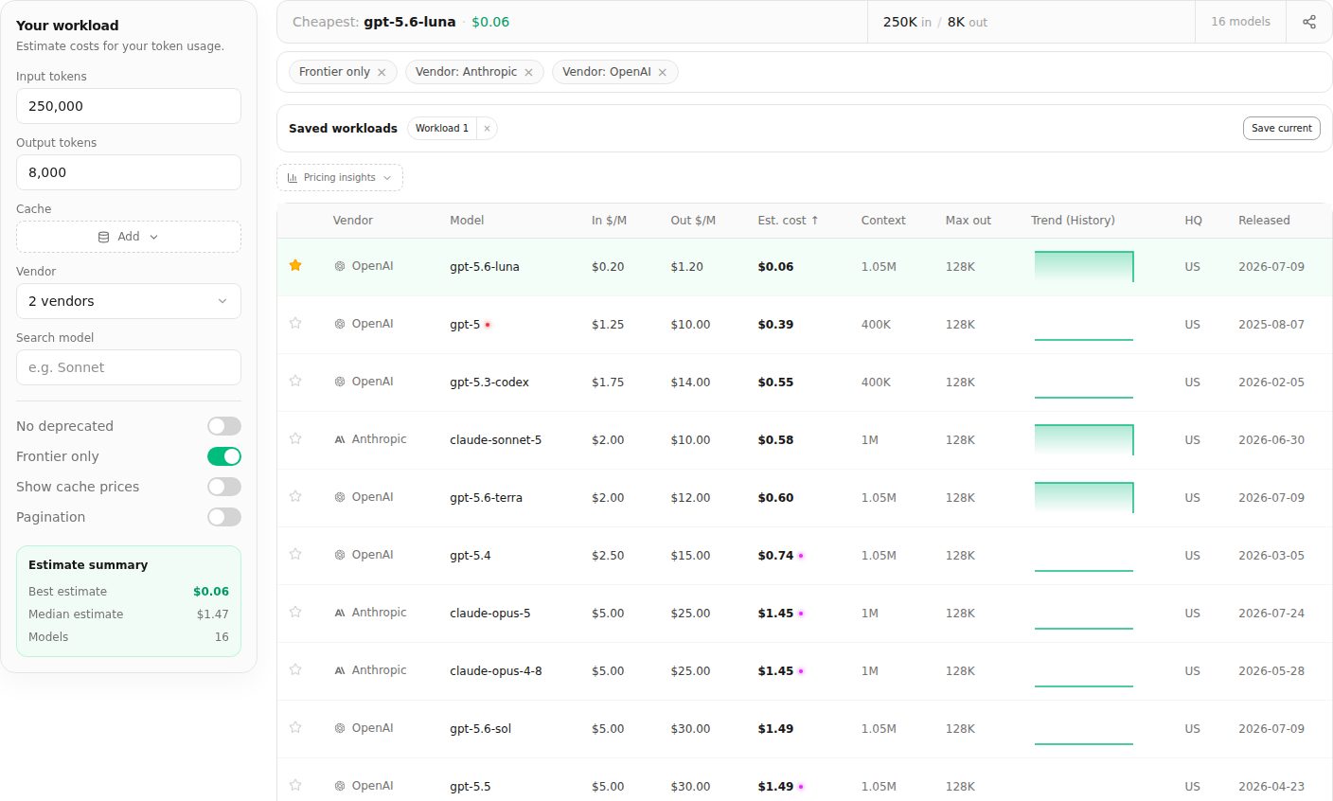Star the gpt-5.4 row
Image resolution: width=1333 pixels, height=801 pixels.
click(295, 555)
